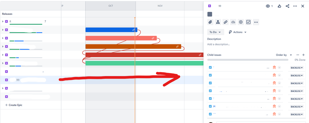Screen dimensions: 309x123
Task: Click the target circle icon in toolbar
Action: [241, 22]
